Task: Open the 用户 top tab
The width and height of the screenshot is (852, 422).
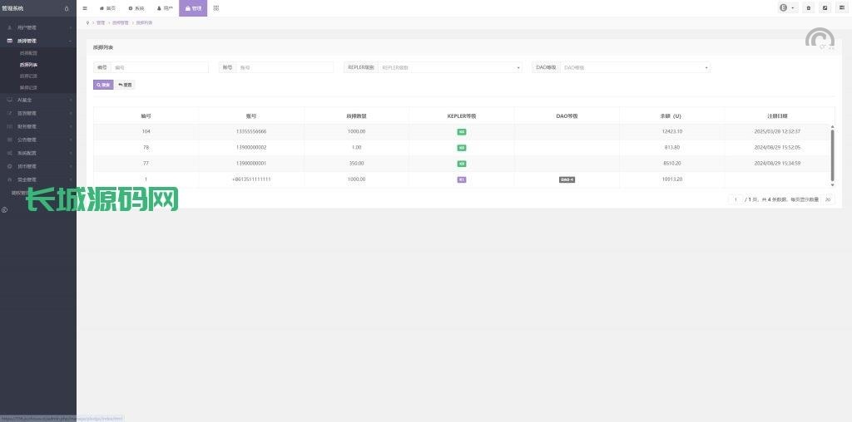Action: point(165,8)
